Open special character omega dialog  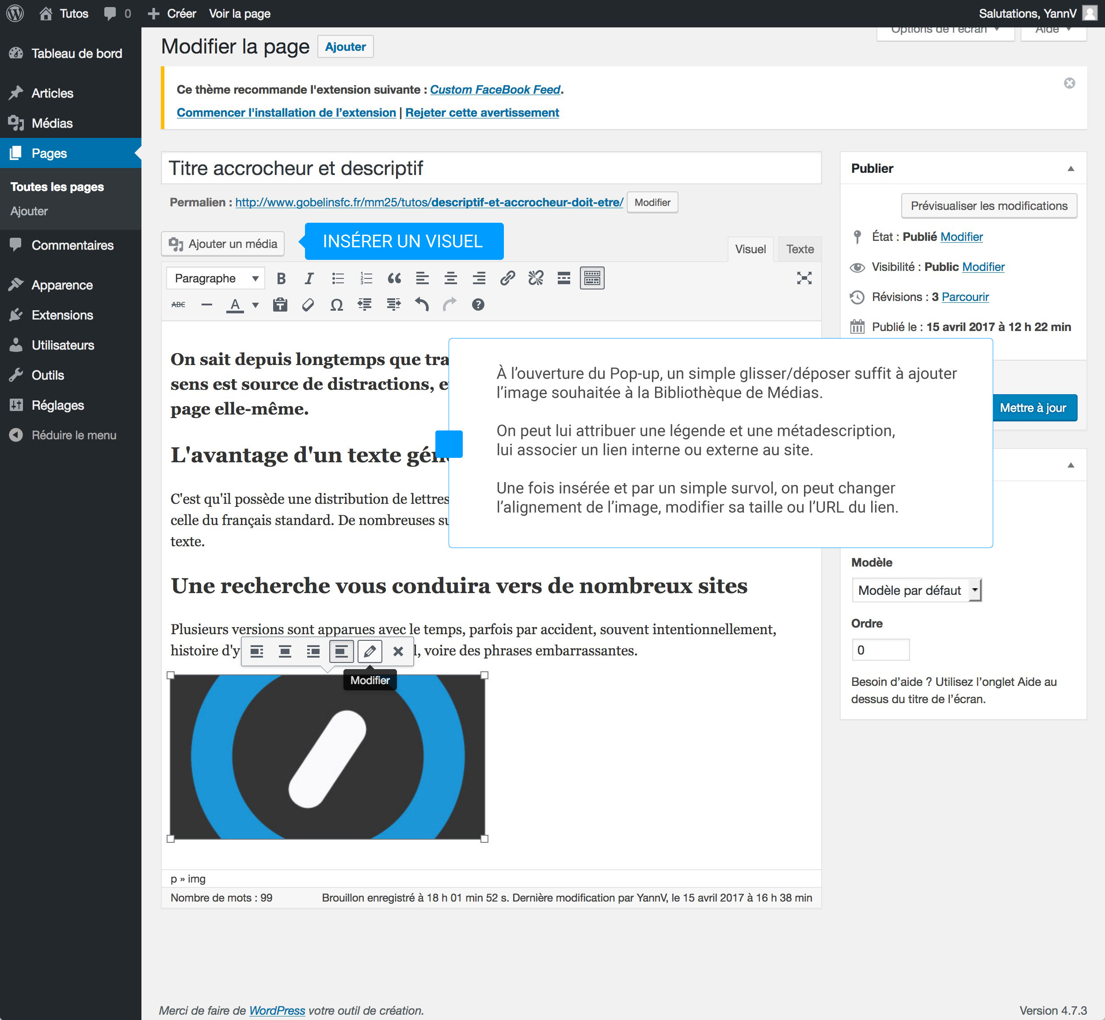pyautogui.click(x=337, y=304)
